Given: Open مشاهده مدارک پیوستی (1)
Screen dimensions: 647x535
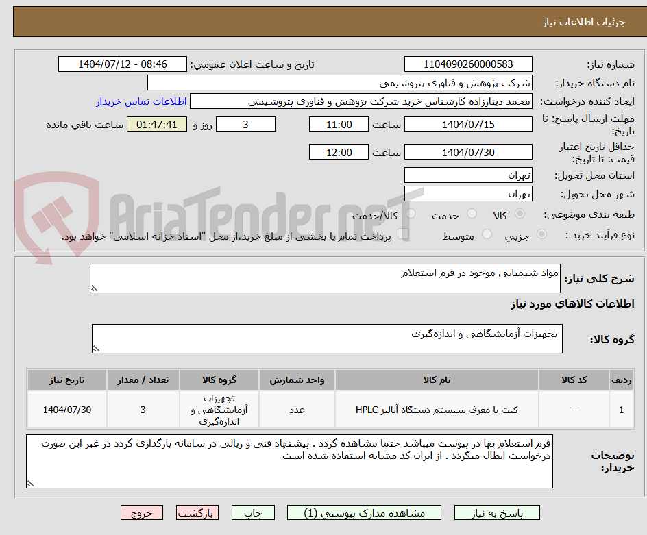Looking at the screenshot, I should point(361,512).
